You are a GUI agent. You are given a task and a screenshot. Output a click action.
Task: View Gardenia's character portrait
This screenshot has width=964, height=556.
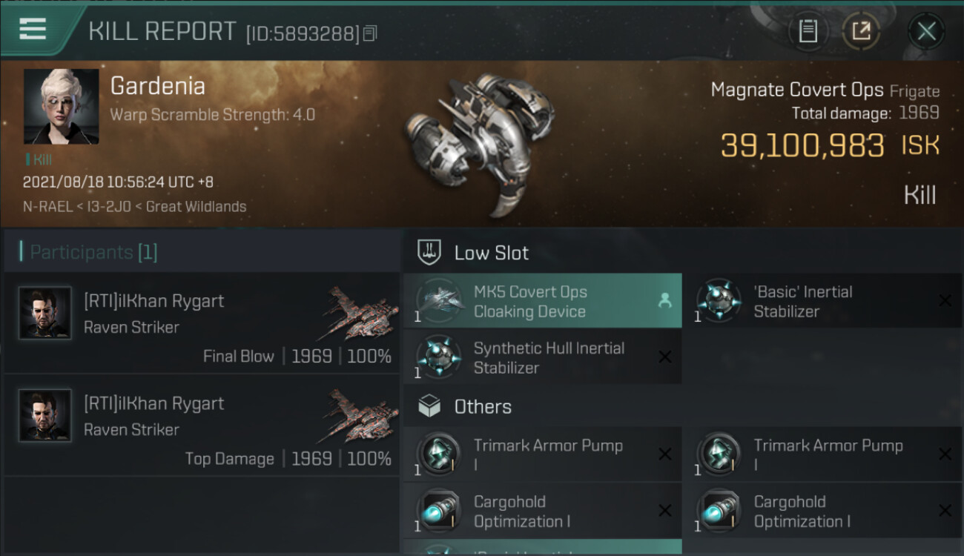61,107
